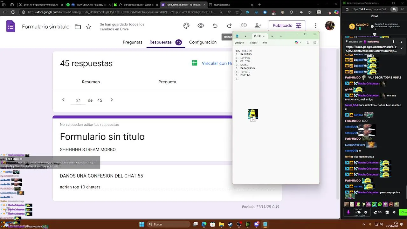Switch to the Configuración tab
The width and height of the screenshot is (407, 229).
pyautogui.click(x=203, y=42)
